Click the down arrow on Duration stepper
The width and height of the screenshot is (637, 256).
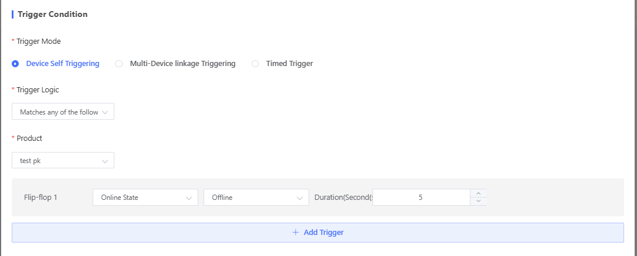[x=479, y=202]
